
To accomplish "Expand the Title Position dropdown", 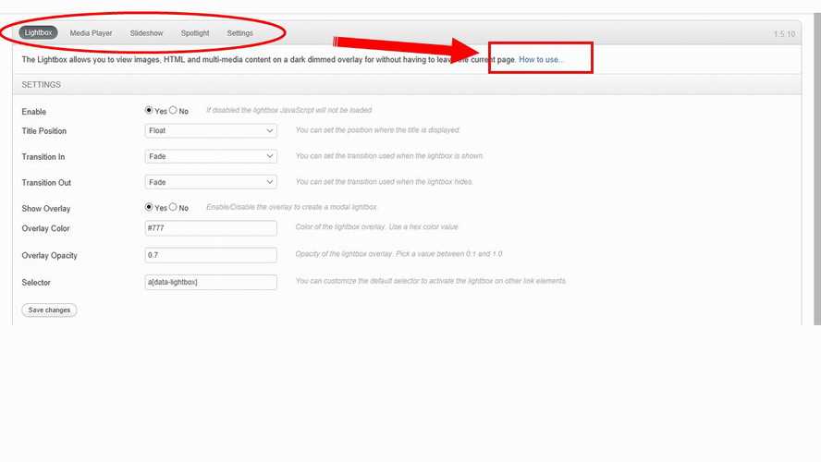I will (211, 131).
